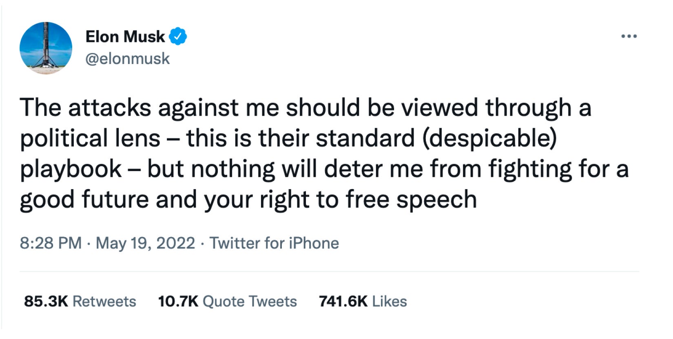
Task: Click the blue verified badge next to Elon Musk
Action: click(178, 36)
